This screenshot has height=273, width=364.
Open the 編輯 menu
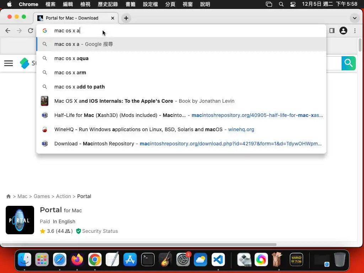(x=68, y=4)
